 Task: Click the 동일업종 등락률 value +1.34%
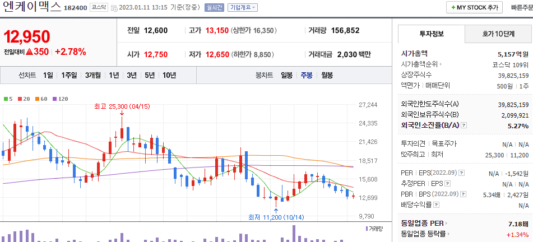click(517, 235)
